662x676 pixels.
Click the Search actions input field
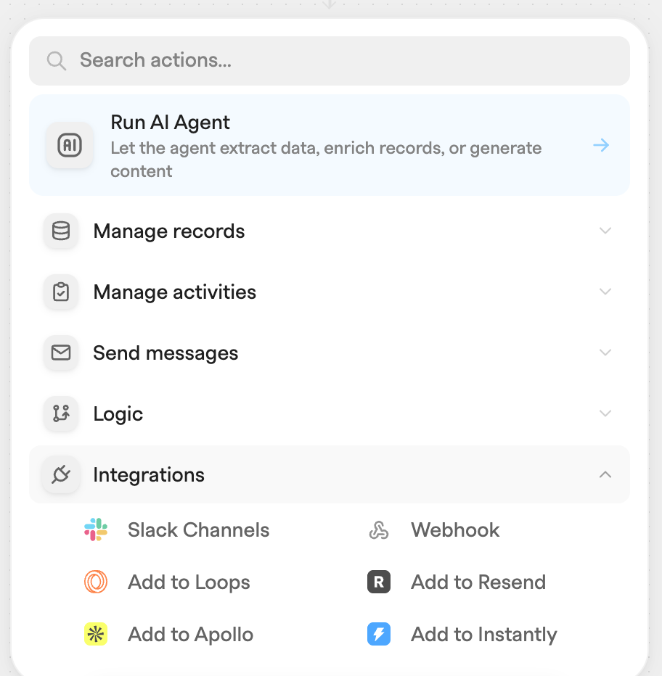click(330, 61)
